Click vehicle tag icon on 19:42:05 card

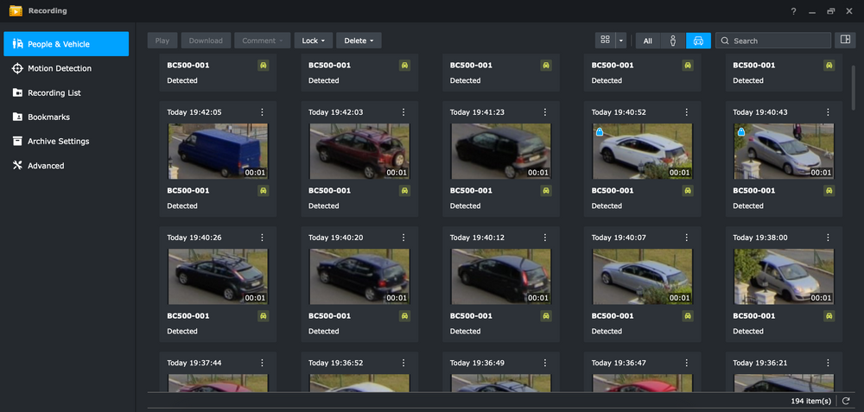pyautogui.click(x=264, y=191)
